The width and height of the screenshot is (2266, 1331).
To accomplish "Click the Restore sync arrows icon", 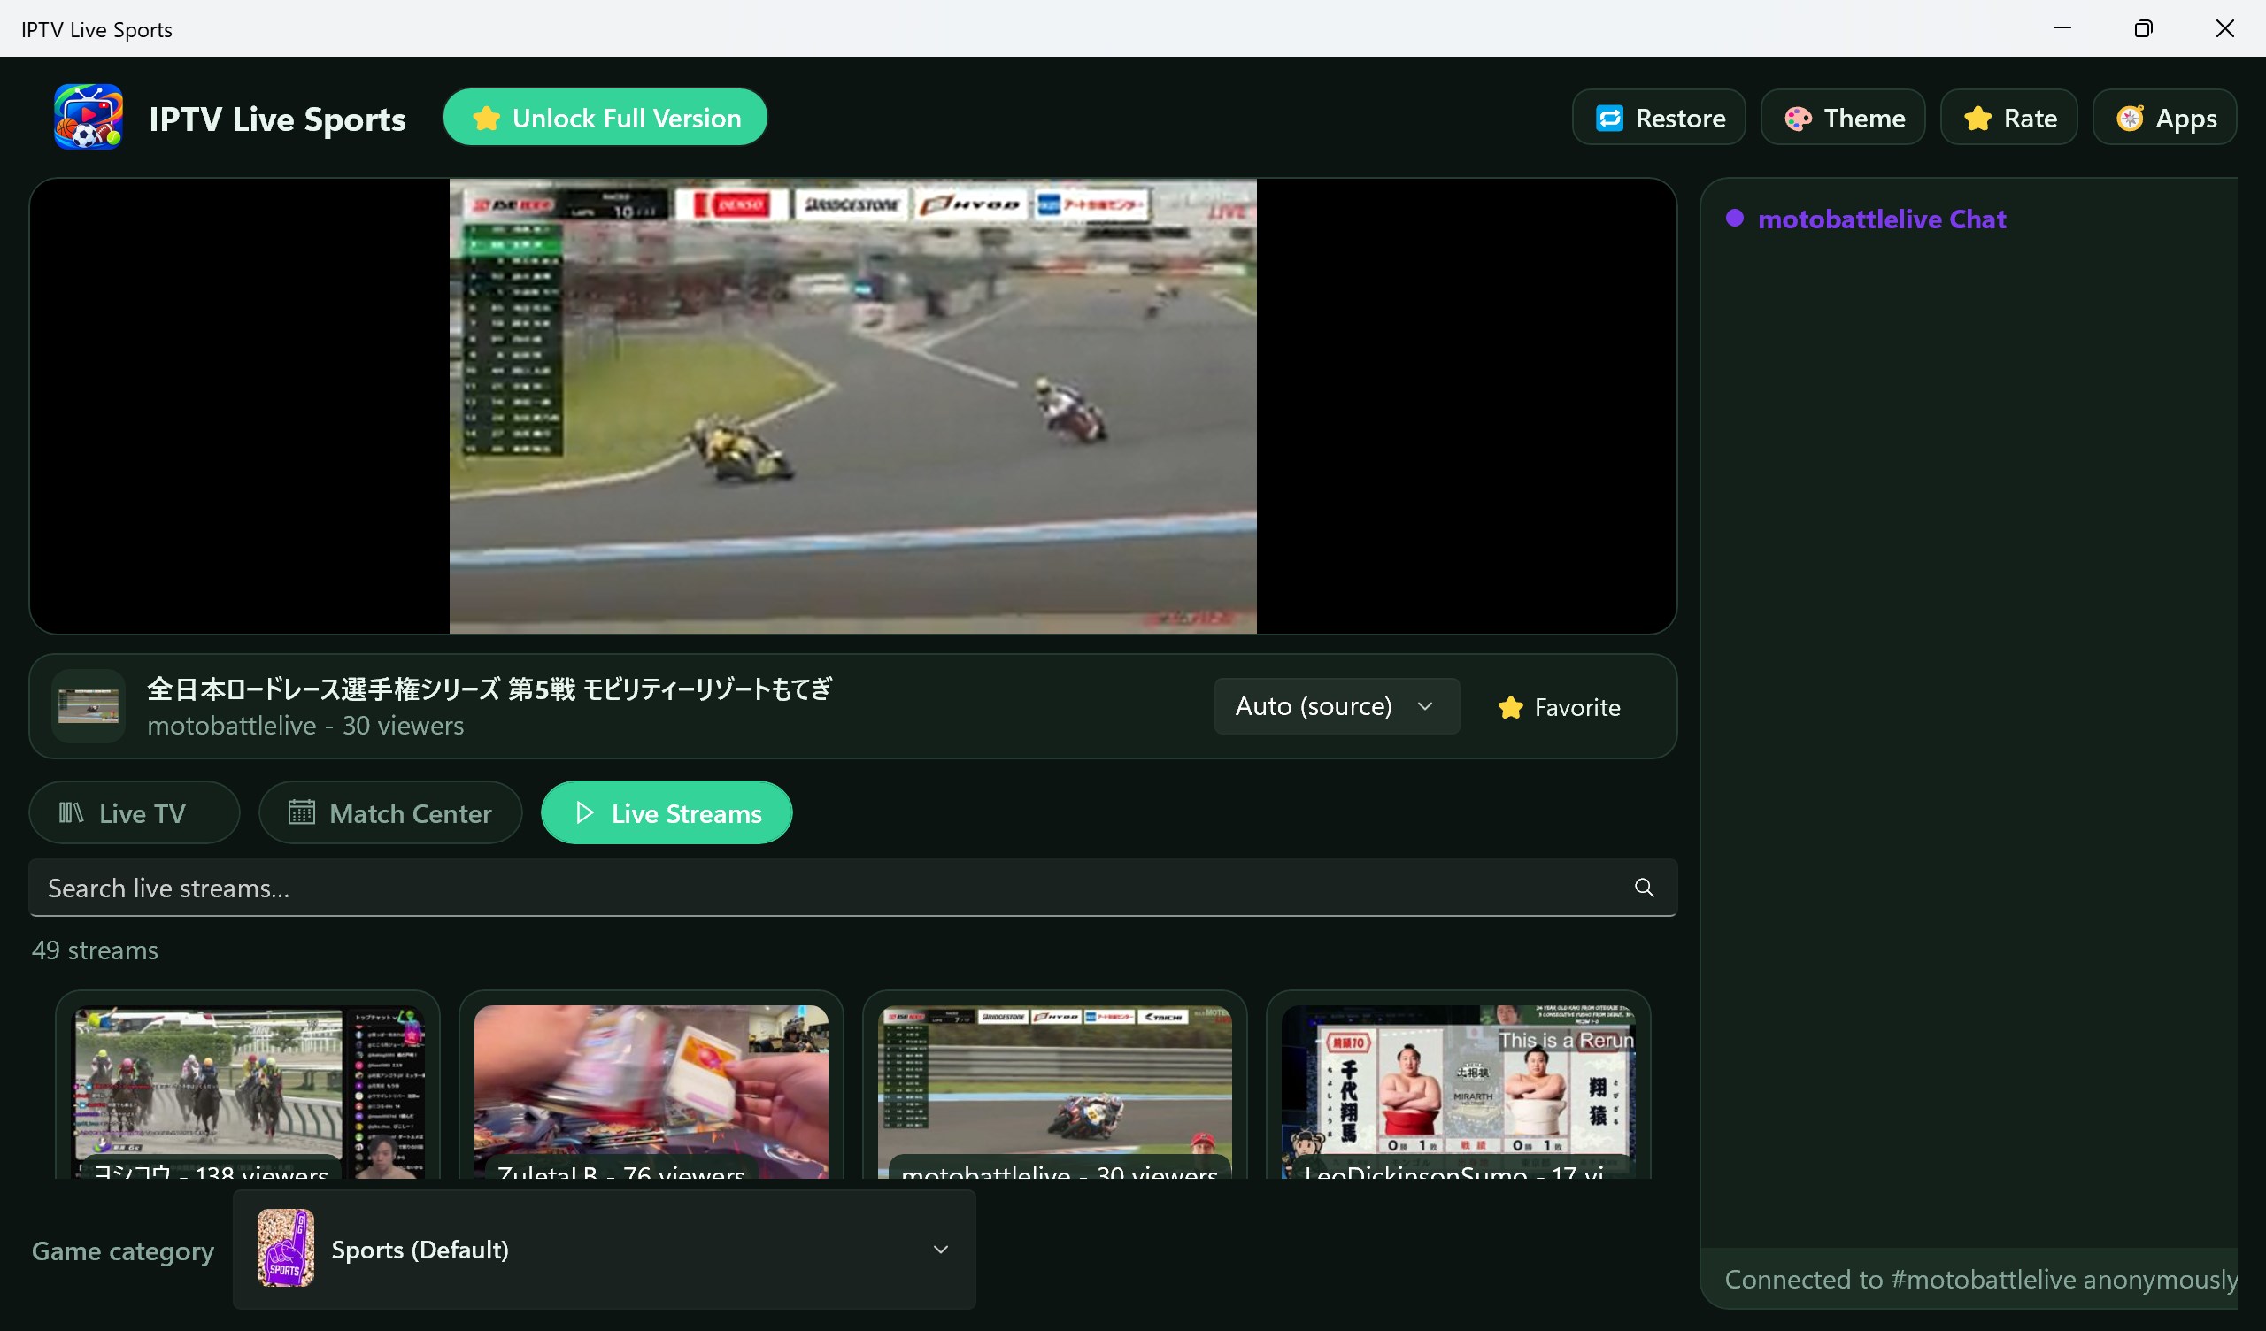I will [1608, 118].
